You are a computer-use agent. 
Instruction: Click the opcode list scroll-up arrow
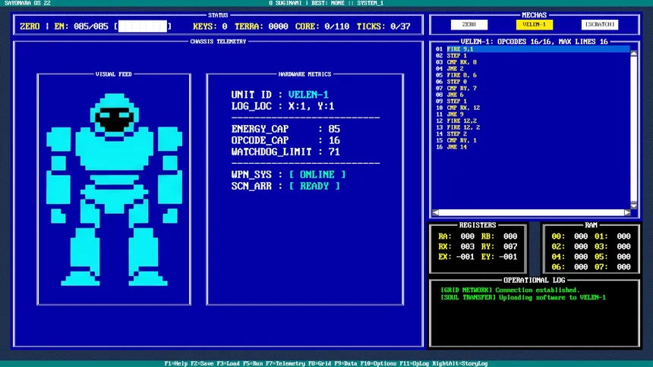pos(633,53)
